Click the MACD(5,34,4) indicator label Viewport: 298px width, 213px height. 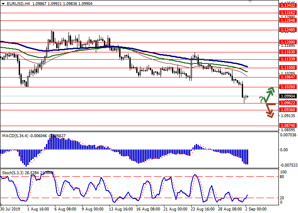click(16, 135)
